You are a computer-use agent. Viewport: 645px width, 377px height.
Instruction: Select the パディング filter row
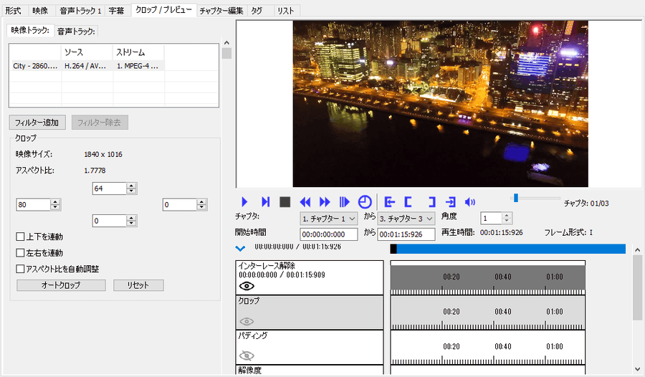point(310,347)
